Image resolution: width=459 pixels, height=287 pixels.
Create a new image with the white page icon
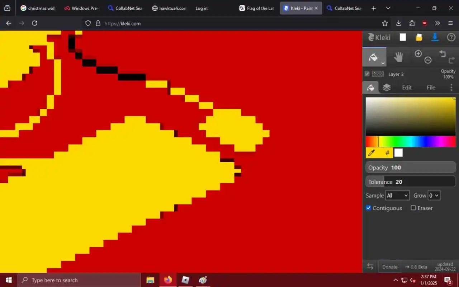403,37
